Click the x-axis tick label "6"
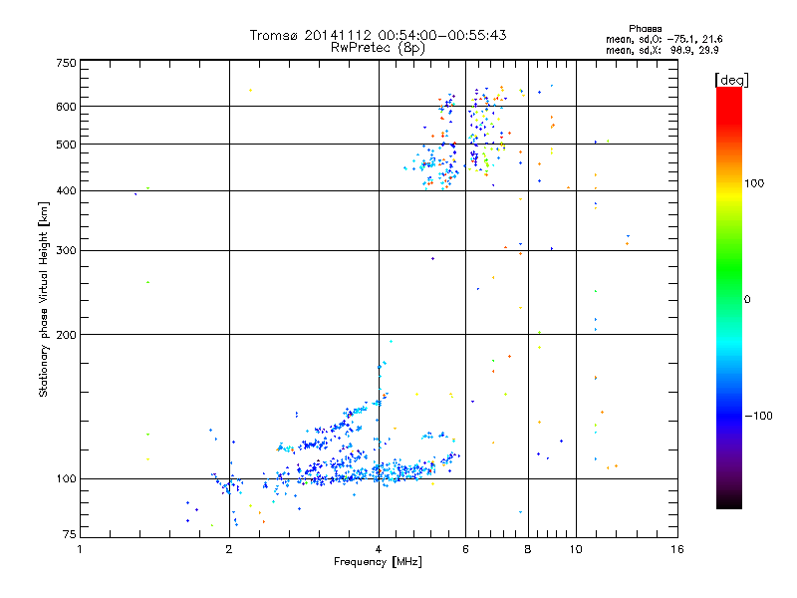Image resolution: width=797 pixels, height=598 pixels. [465, 549]
